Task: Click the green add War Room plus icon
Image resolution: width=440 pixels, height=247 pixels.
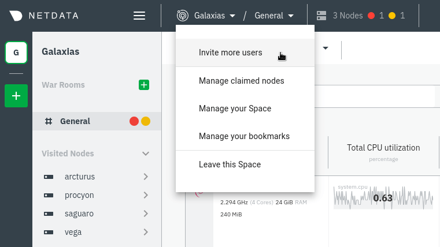Action: [x=144, y=85]
